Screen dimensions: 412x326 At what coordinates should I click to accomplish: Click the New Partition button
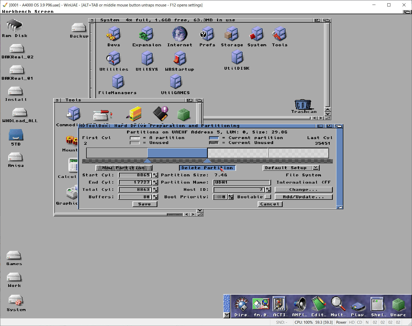[x=124, y=168]
